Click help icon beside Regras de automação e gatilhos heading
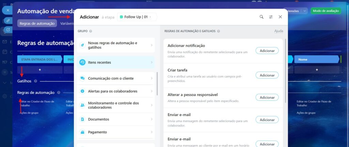This screenshot has height=147, width=349. [218, 31]
